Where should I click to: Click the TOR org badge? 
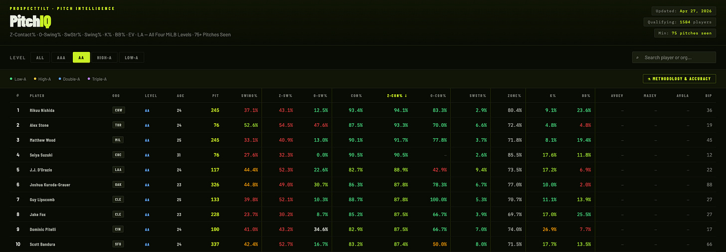tap(118, 125)
